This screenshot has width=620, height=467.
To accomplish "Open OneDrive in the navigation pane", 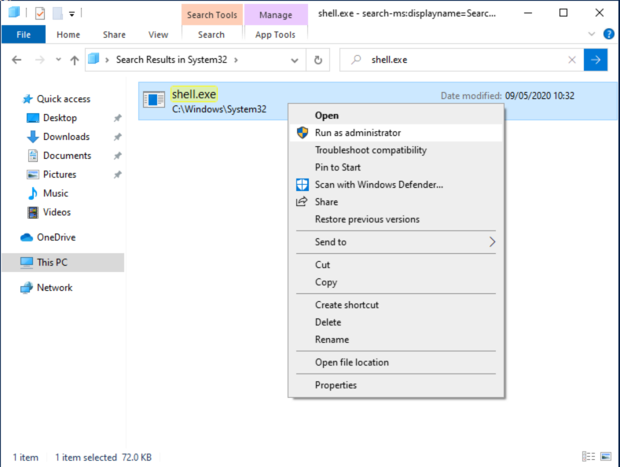I will (x=56, y=237).
